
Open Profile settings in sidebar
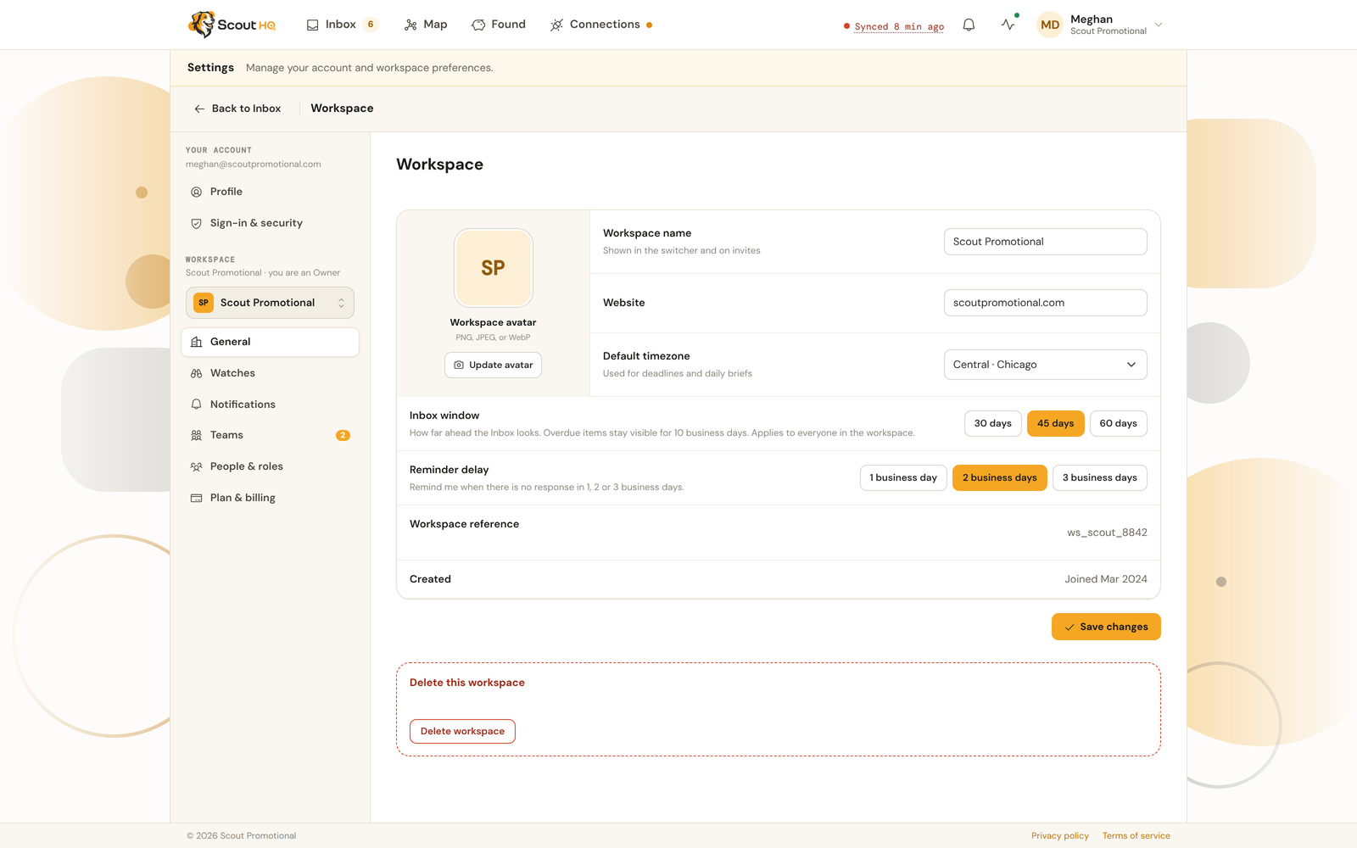[x=270, y=192]
